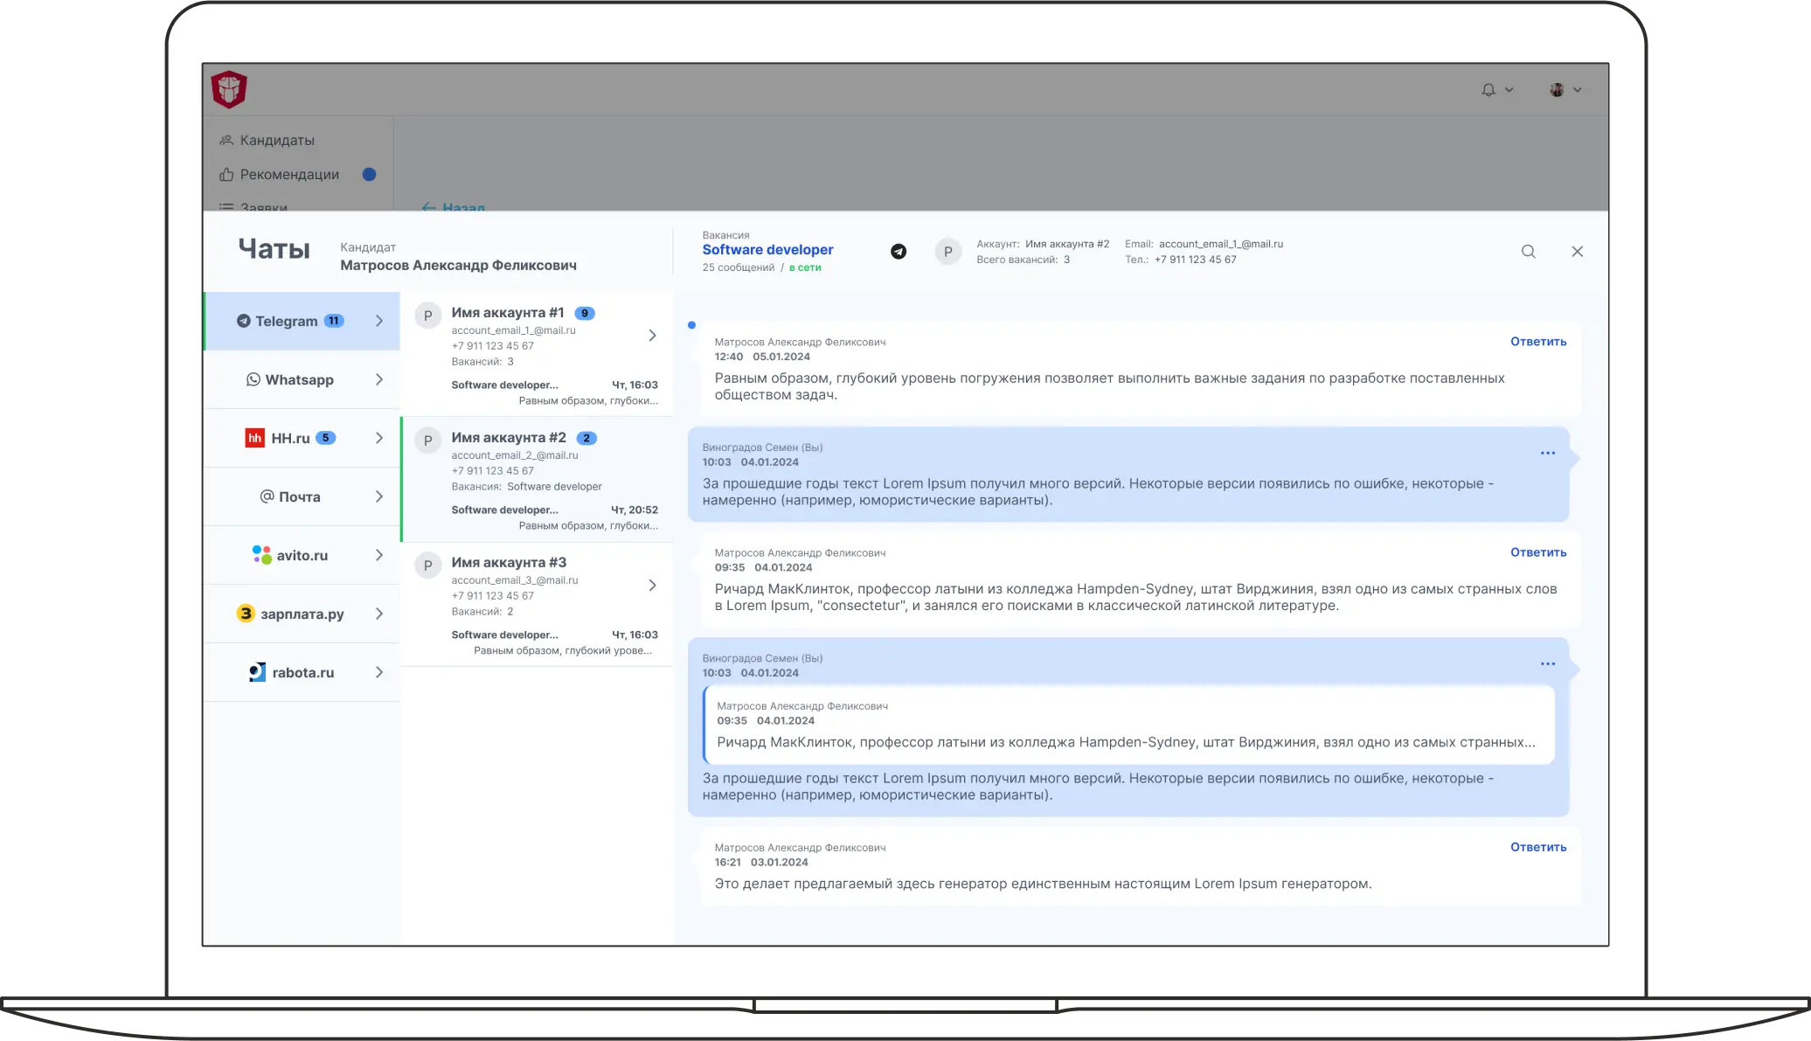
Task: Open Кандидаты in the sidebar menu
Action: pos(276,141)
